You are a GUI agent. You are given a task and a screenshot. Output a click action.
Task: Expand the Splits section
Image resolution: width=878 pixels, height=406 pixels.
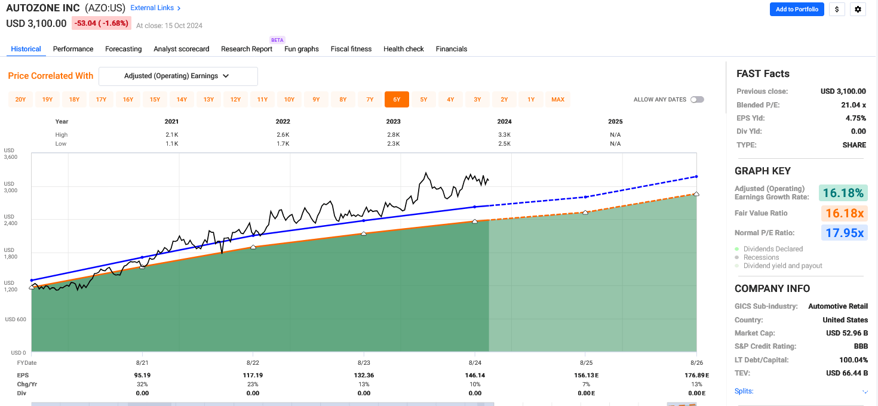(744, 392)
